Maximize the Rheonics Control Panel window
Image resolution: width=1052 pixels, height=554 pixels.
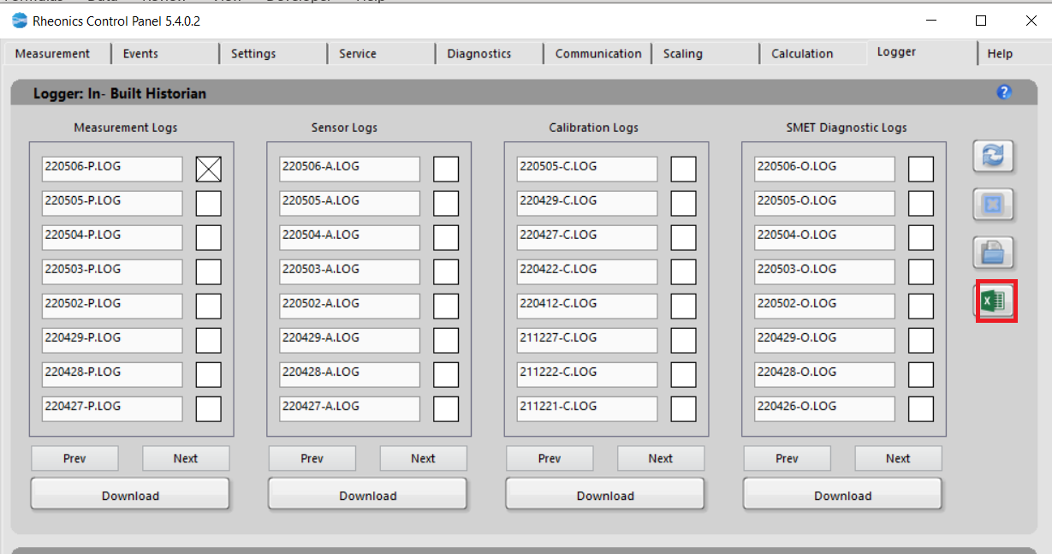(x=981, y=21)
